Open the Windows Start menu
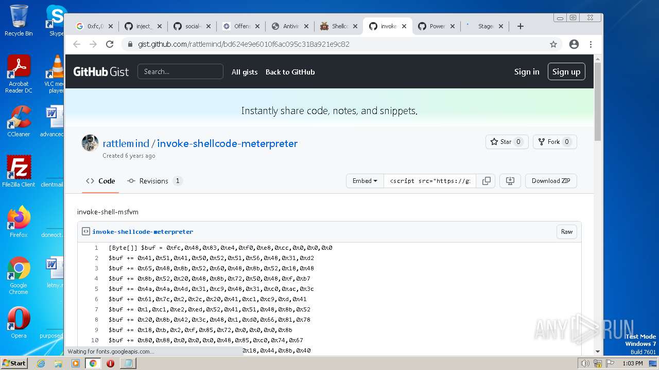 [14, 363]
